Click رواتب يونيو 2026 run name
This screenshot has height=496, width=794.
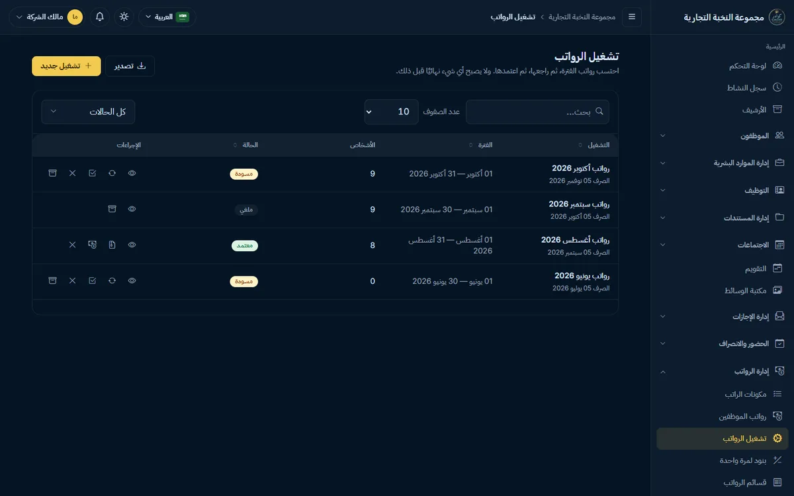pyautogui.click(x=582, y=276)
